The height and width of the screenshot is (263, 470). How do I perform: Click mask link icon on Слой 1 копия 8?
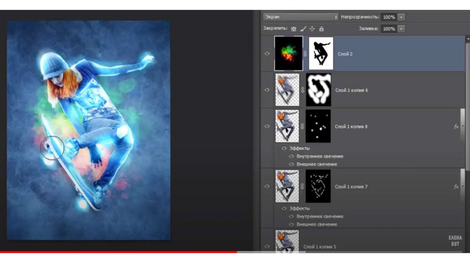coord(302,126)
